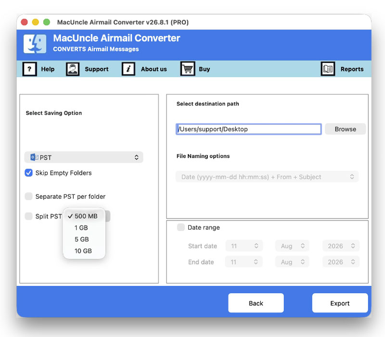Open the End date year 2026 selector
This screenshot has height=337, width=385.
click(x=341, y=262)
